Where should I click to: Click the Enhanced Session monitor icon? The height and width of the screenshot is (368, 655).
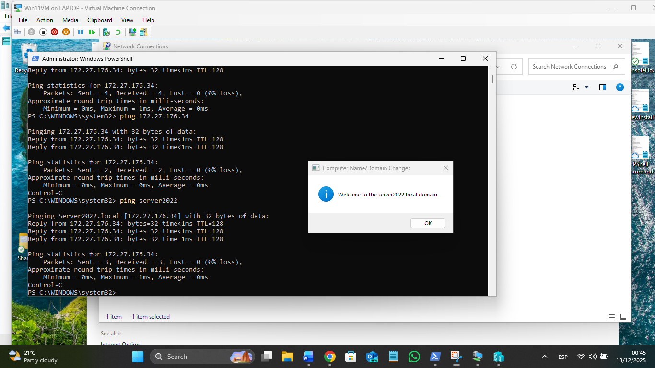point(132,32)
